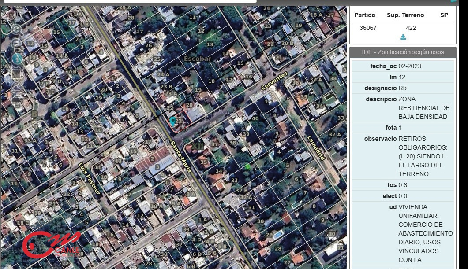Download the parcel data file
This screenshot has width=468, height=269.
[403, 37]
